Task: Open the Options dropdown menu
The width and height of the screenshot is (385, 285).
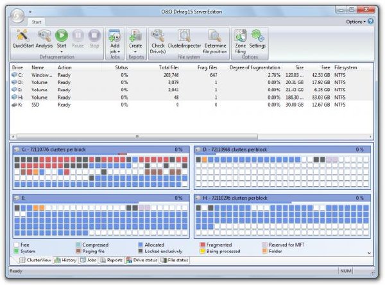Action: coord(355,22)
